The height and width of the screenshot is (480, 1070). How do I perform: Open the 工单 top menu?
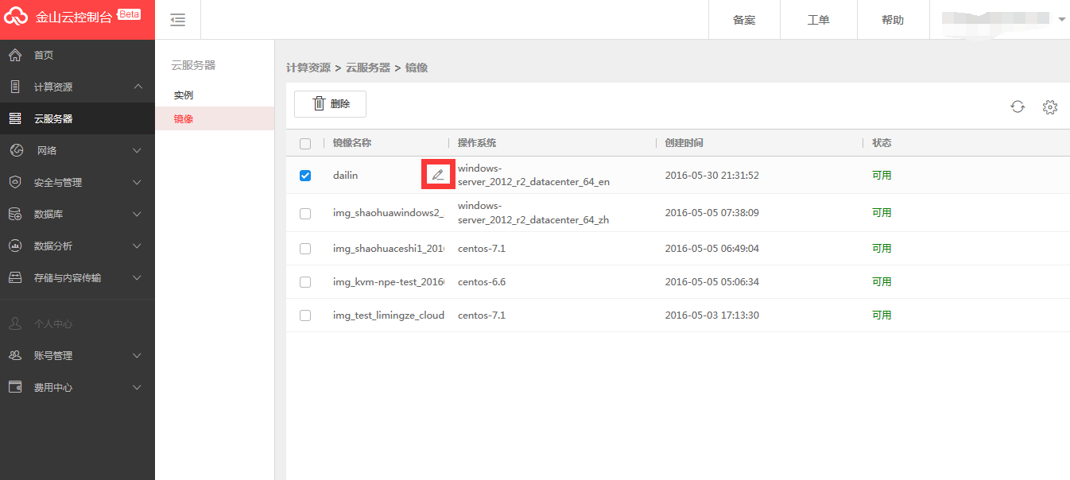pos(819,20)
